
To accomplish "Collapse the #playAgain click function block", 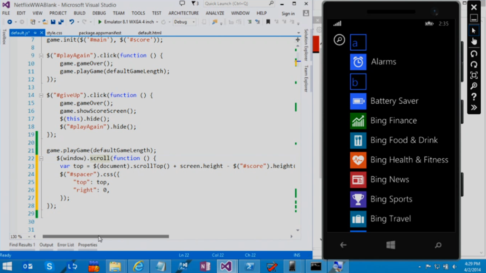I will [41, 56].
